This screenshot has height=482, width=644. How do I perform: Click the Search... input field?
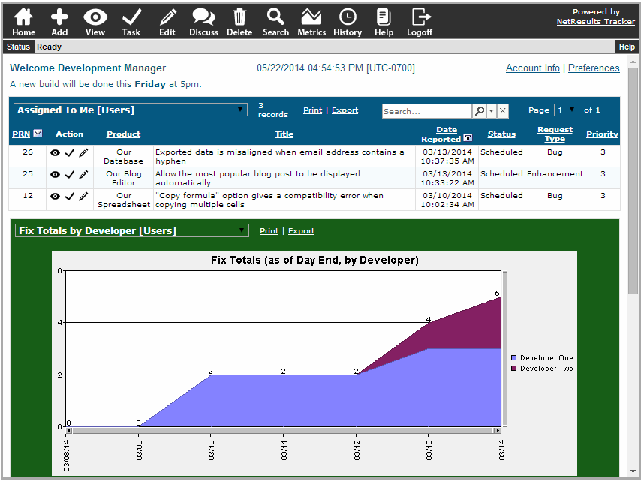[427, 111]
